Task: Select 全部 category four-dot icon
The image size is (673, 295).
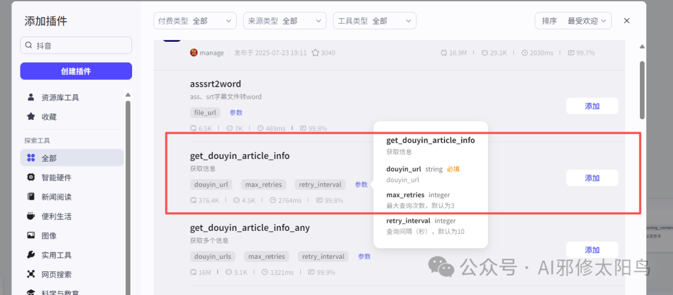Action: pyautogui.click(x=31, y=158)
